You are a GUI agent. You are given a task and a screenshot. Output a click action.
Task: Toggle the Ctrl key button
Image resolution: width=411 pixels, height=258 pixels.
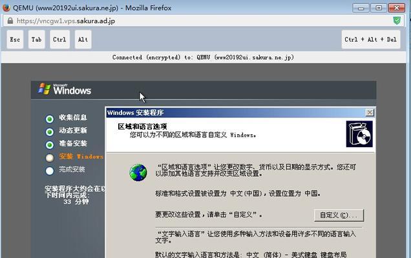click(59, 39)
